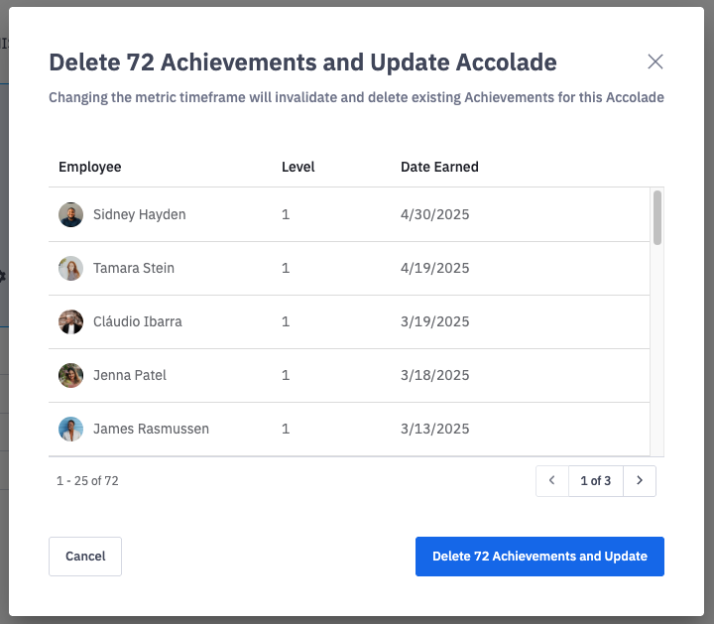Select Tamara Stein's name in the list
This screenshot has width=714, height=624.
[x=136, y=268]
